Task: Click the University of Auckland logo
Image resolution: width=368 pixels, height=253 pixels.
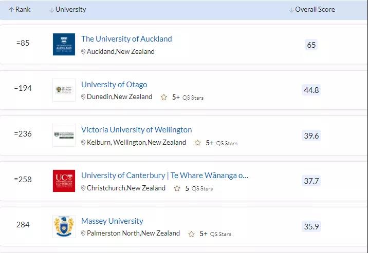Action: point(64,44)
